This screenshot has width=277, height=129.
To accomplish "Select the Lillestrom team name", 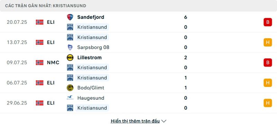I will pos(89,58).
